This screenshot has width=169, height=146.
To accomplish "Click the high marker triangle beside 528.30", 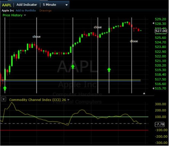I will 153,23.
